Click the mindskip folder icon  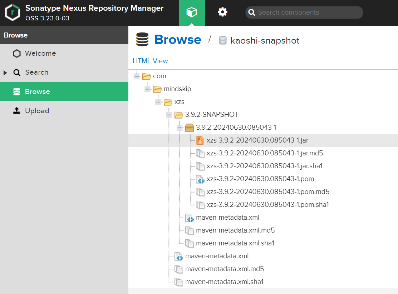point(157,89)
